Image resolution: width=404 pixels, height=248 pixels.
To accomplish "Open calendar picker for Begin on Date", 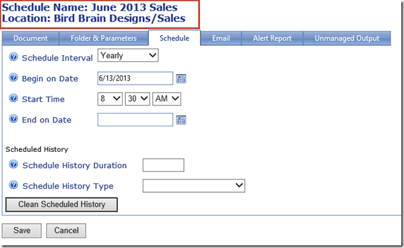I will click(181, 79).
